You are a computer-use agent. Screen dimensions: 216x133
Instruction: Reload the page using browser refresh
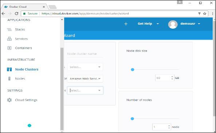(16, 13)
